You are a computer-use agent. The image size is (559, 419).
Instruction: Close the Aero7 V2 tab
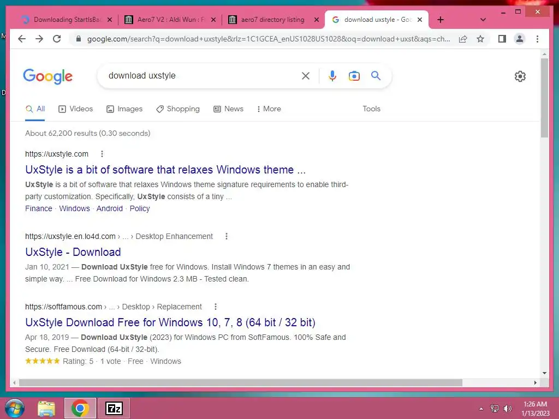[x=213, y=20]
